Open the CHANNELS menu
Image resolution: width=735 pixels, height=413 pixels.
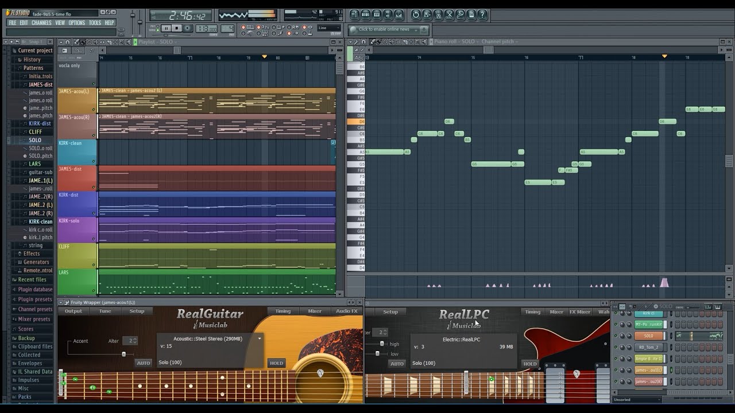tap(41, 23)
